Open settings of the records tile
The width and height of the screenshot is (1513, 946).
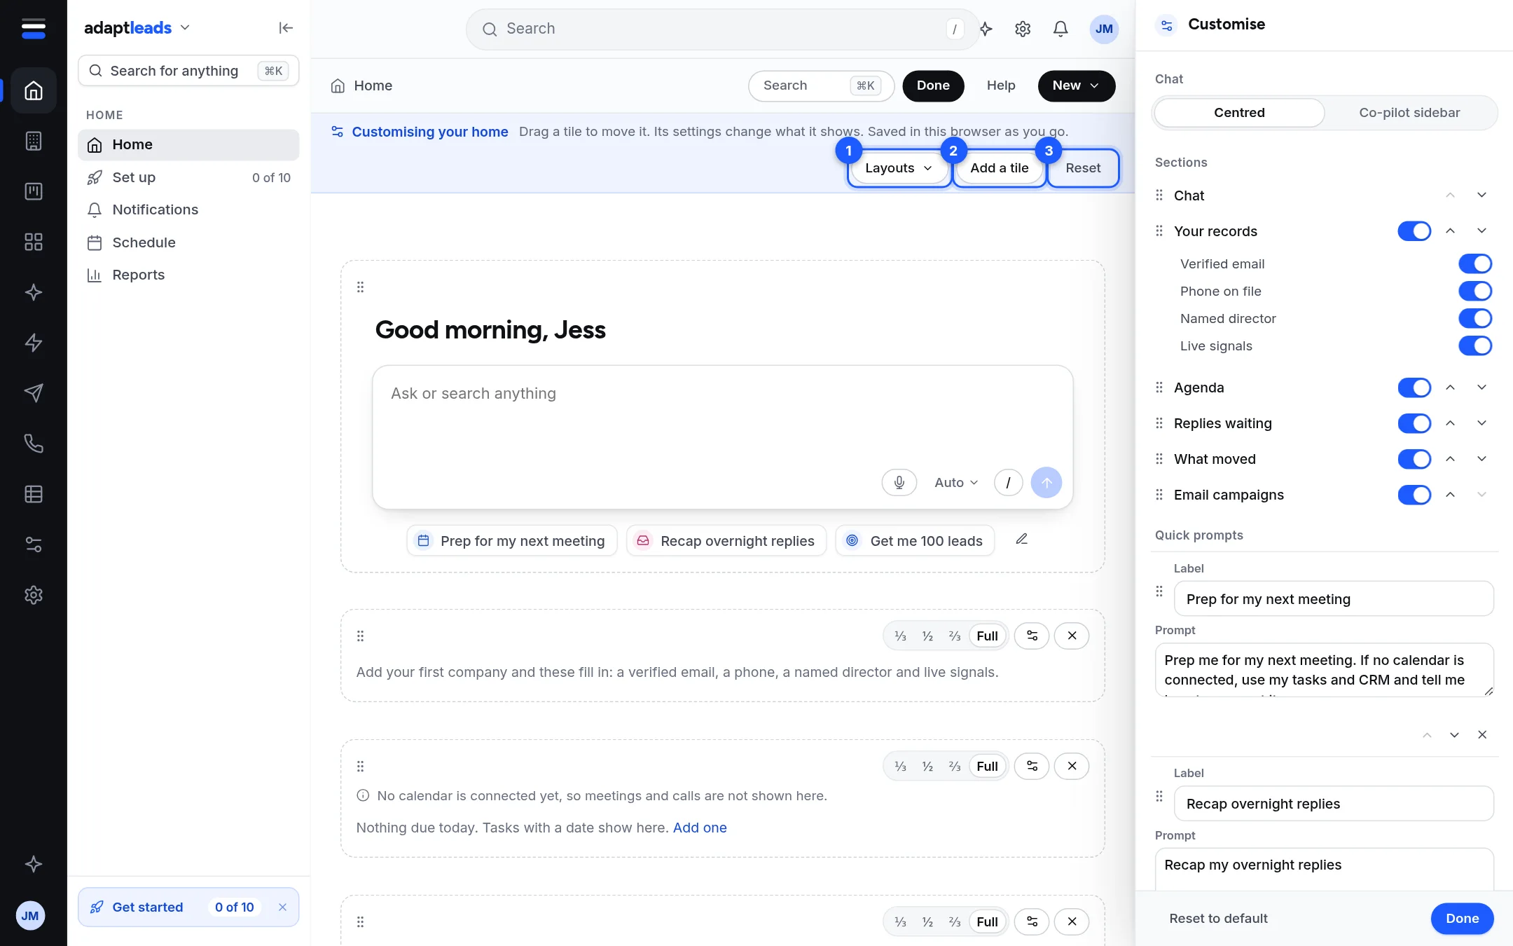[1032, 636]
